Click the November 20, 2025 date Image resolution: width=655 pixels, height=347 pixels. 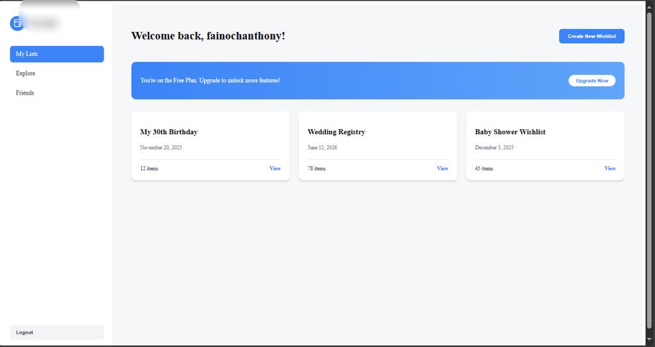[x=161, y=148]
